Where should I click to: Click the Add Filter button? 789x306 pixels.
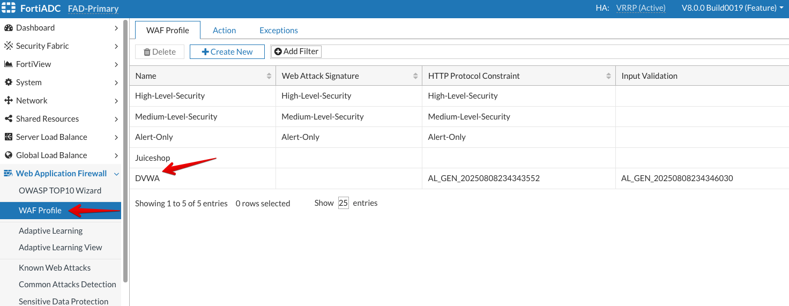click(x=296, y=51)
